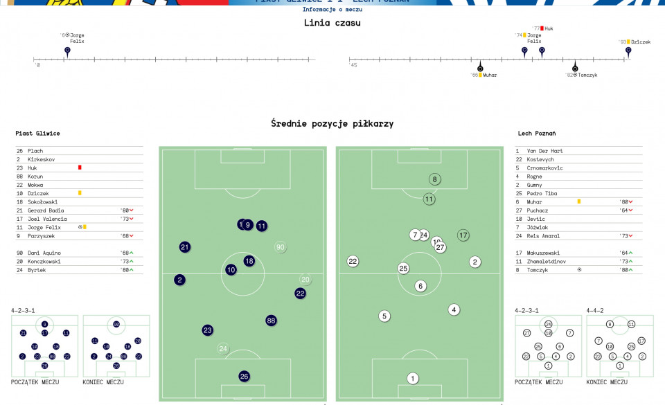Click goal ball icon next to Jorge Felix
Screen dimensions: 665x405
(x=80, y=227)
